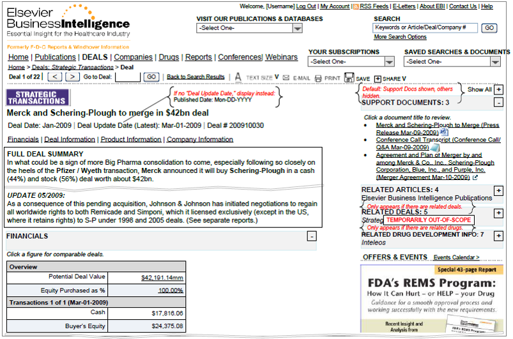Open the Drugs menu item

(169, 57)
